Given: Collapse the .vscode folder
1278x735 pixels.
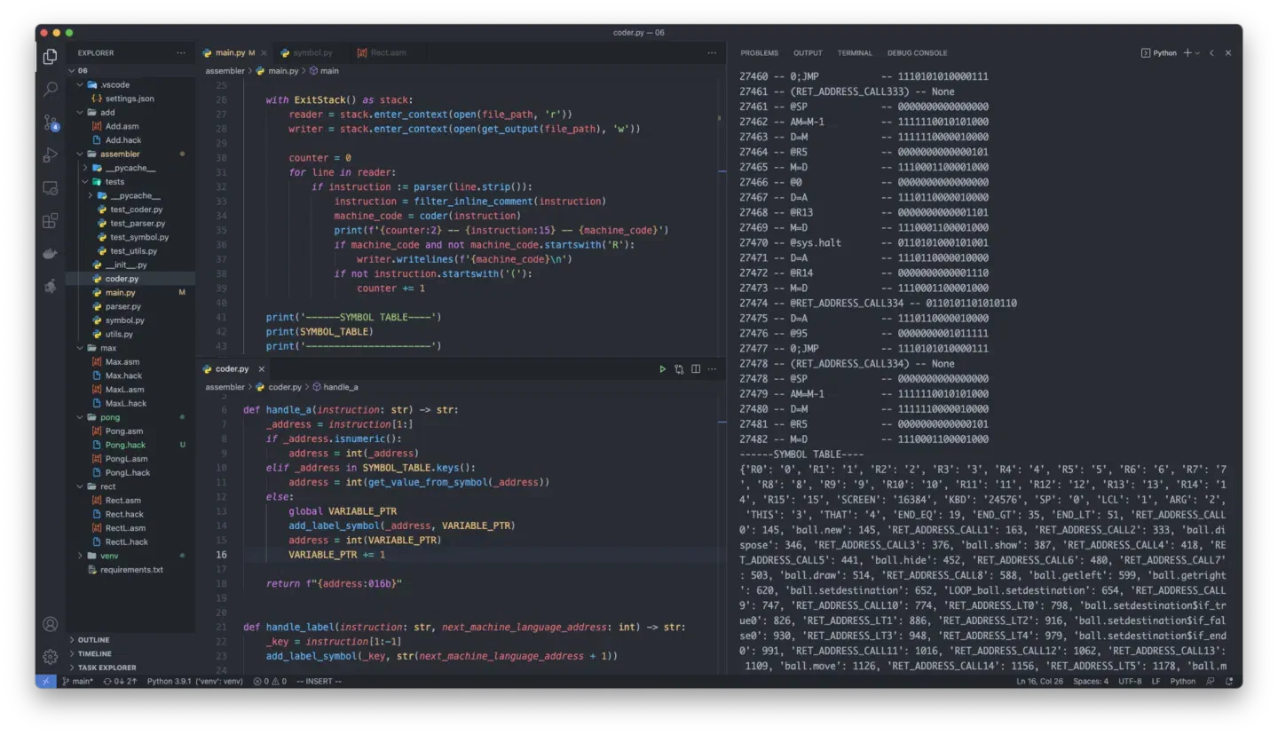Looking at the screenshot, I should tap(115, 85).
